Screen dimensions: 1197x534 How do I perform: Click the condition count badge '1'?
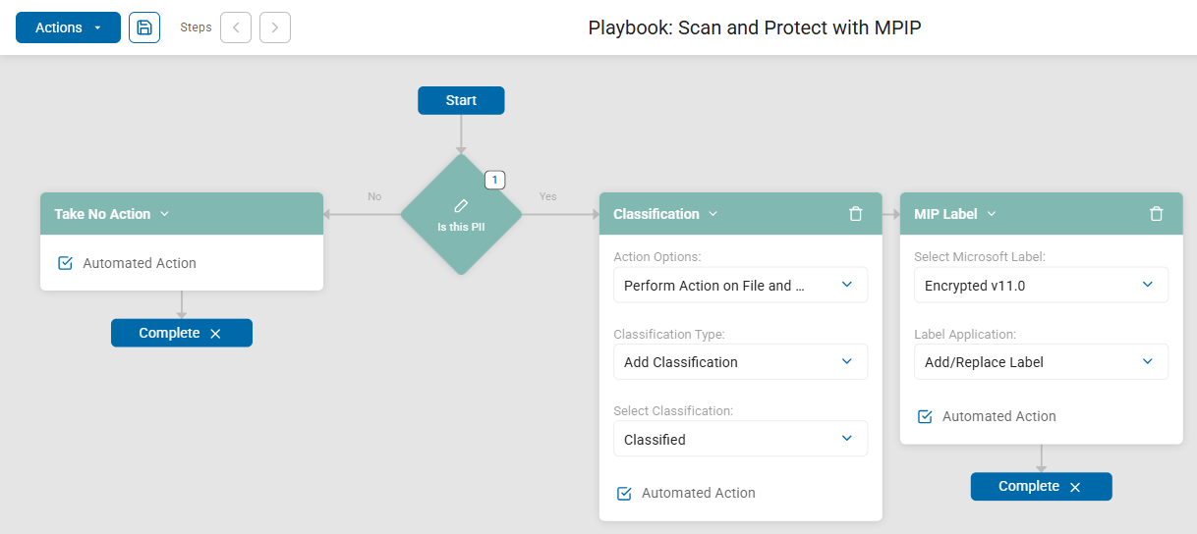495,180
